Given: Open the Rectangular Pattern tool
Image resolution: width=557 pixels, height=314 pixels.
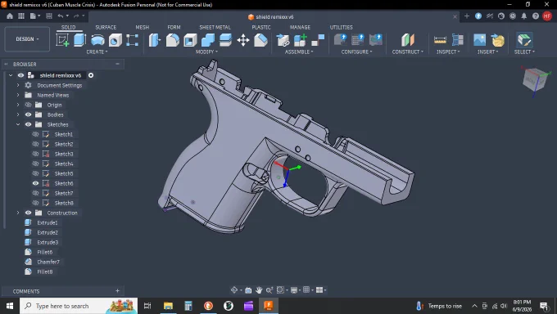Looking at the screenshot, I should coord(132,40).
